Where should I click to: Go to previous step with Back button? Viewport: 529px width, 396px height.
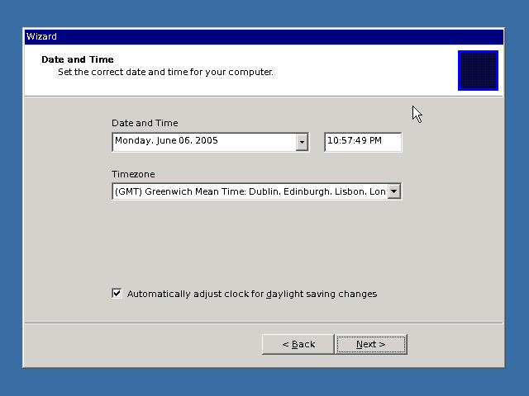(x=298, y=344)
